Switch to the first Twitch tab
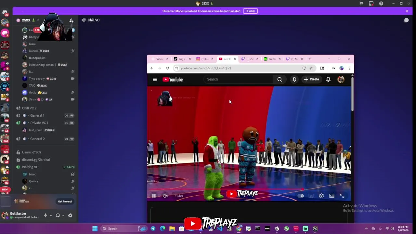This screenshot has height=234, width=416. (250, 59)
